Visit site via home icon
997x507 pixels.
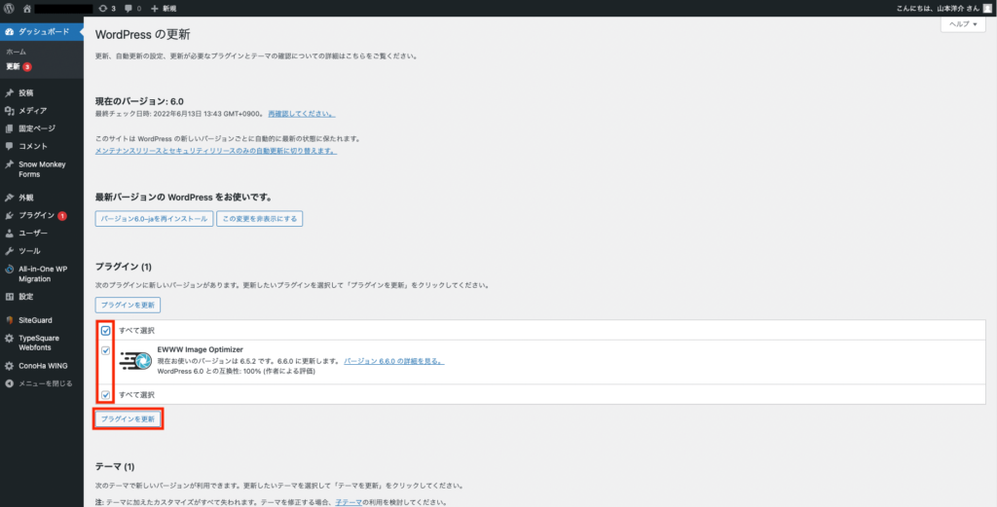[x=26, y=8]
